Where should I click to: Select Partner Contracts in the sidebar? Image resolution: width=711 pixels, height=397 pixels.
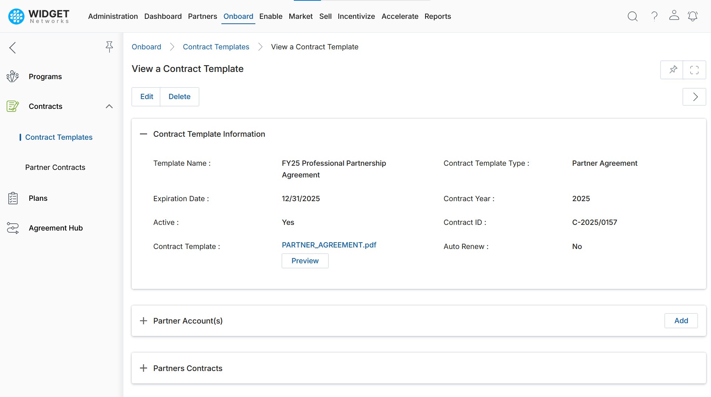55,167
